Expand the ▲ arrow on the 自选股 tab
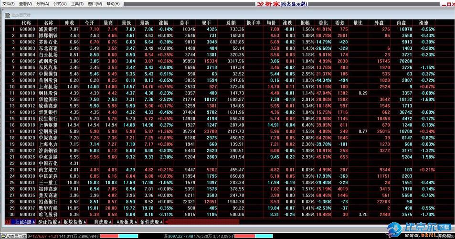 click(x=110, y=222)
